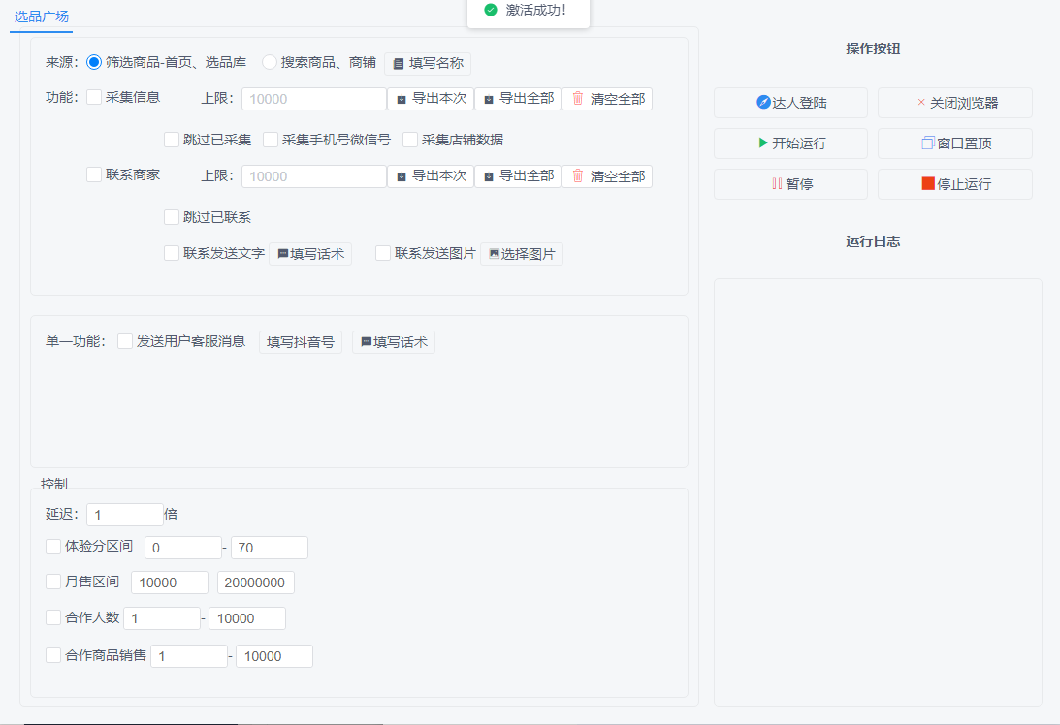Viewport: 1060px width, 725px height.
Task: Click 导出本次 in 联系商家 row
Action: click(430, 176)
